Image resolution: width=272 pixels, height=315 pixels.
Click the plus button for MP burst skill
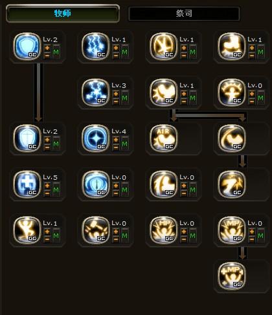click(252, 232)
